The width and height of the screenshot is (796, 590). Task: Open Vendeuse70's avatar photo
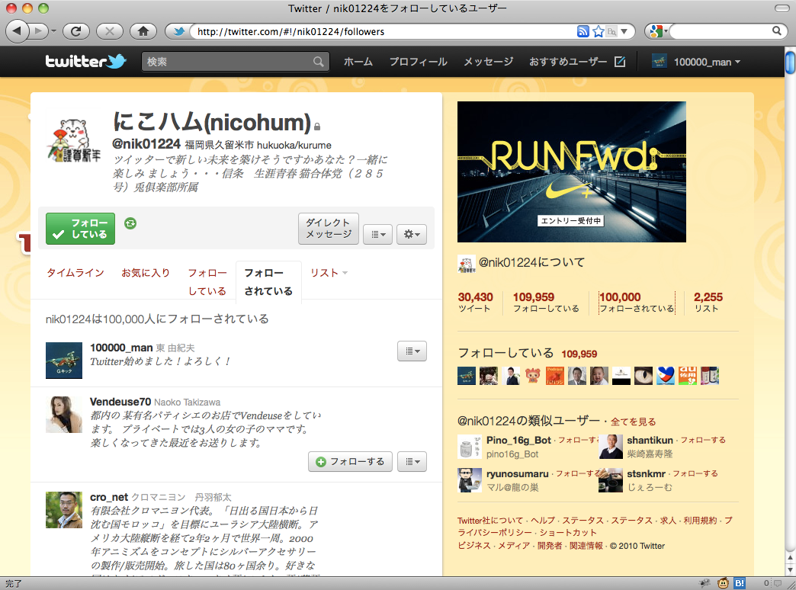[64, 415]
